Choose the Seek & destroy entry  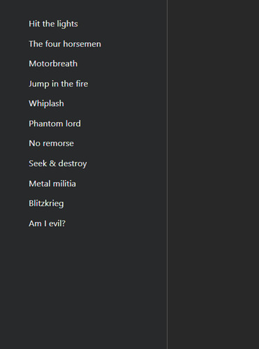pos(58,164)
